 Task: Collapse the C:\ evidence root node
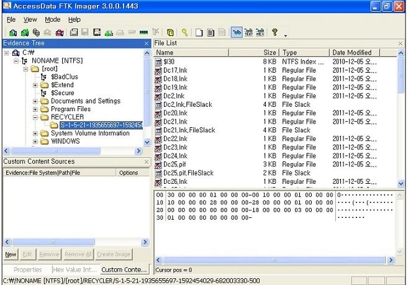point(6,53)
